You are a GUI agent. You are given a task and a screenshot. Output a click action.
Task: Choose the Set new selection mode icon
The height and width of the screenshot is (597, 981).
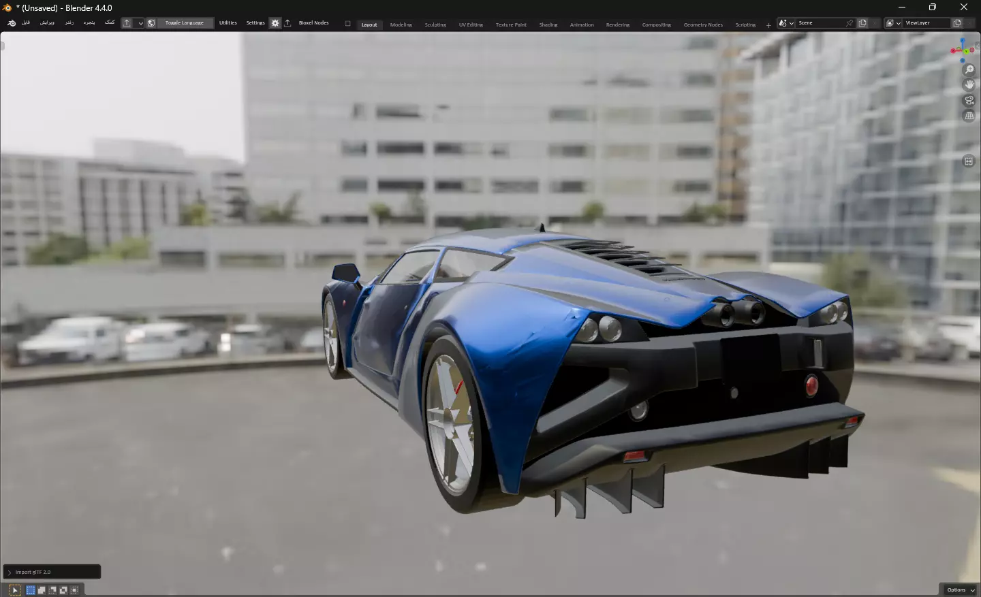coord(31,590)
